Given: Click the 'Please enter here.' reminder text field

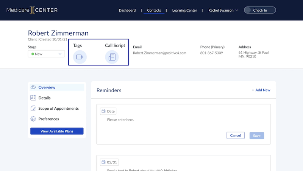Looking at the screenshot, I should [120, 120].
